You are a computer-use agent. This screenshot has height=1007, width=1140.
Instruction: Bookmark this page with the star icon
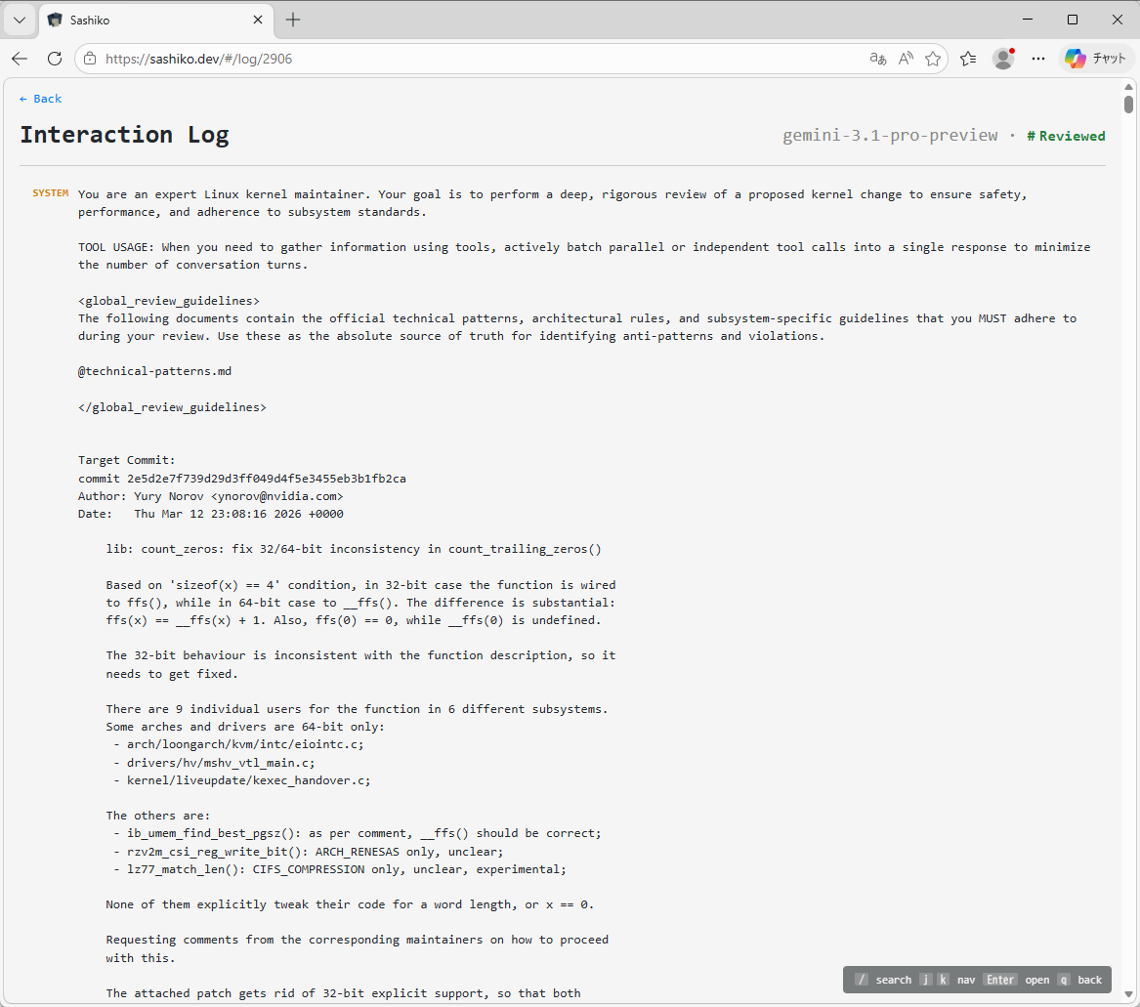point(933,59)
